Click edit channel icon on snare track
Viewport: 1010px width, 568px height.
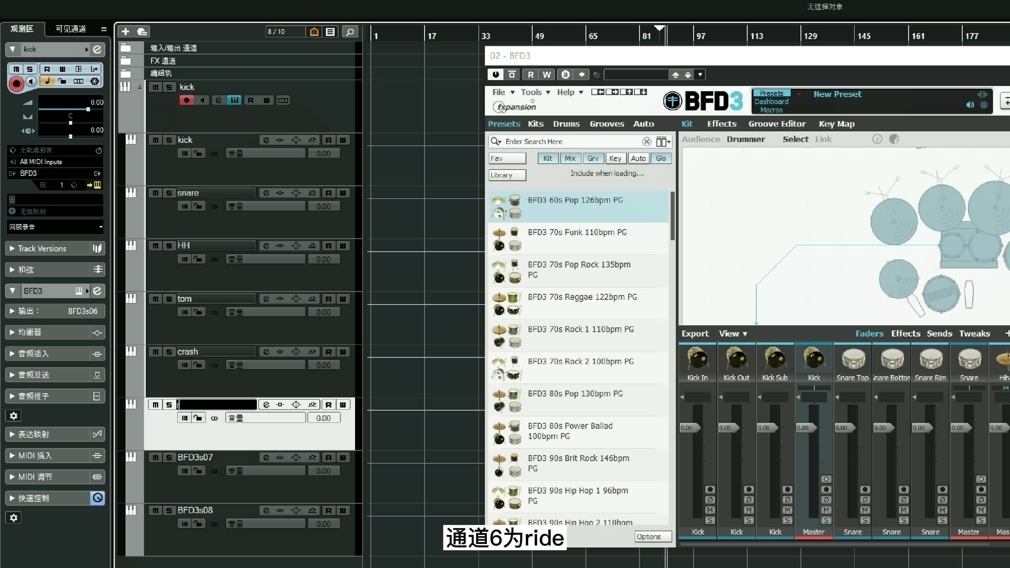tap(266, 193)
